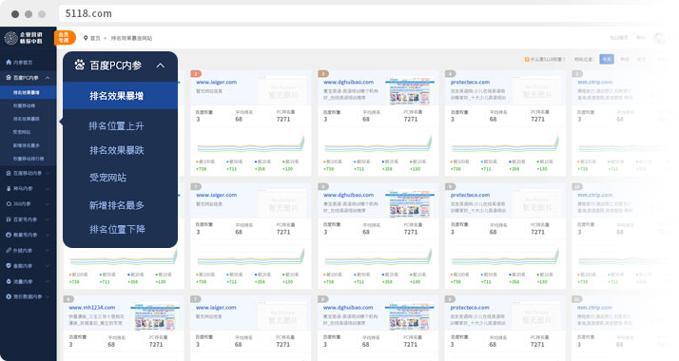The height and width of the screenshot is (361, 679).
Task: Click the trend chart on the top-row www.iaiger.com card
Action: pos(251,144)
